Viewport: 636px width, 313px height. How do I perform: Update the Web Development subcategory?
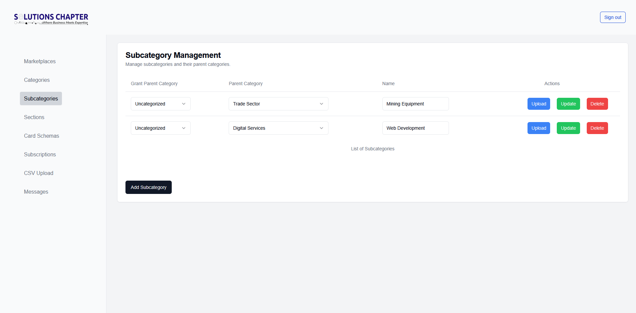568,128
